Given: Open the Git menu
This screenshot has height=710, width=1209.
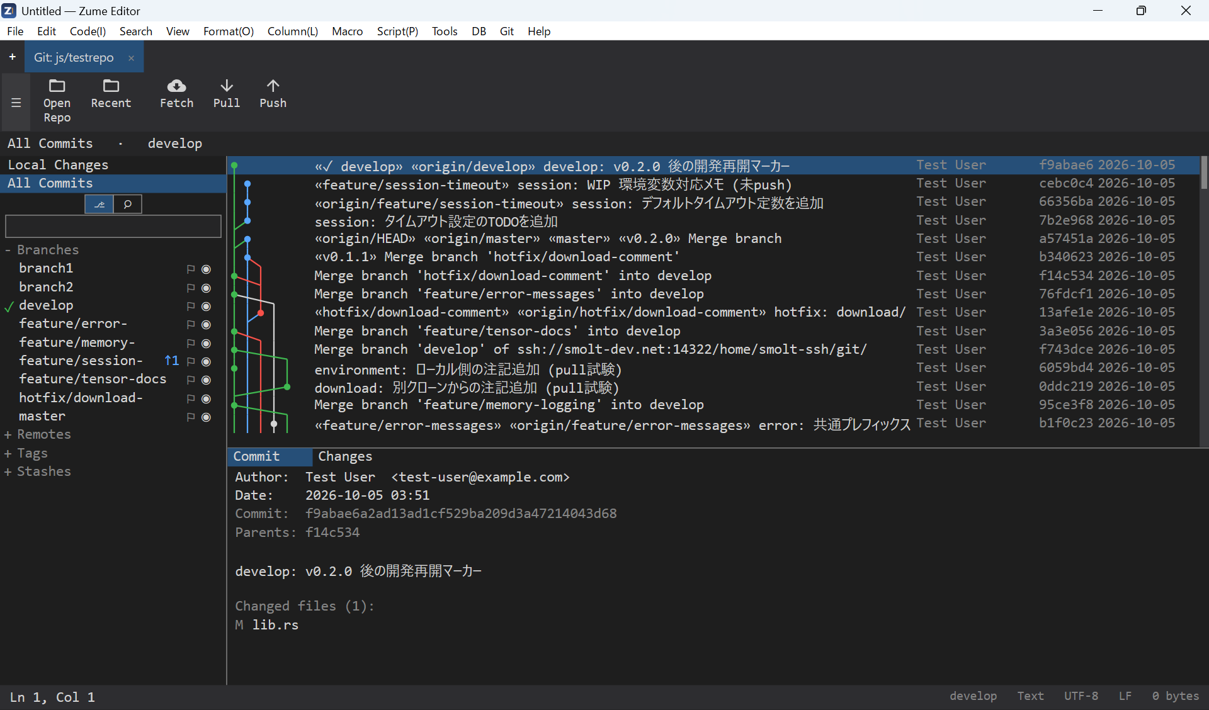Looking at the screenshot, I should (x=507, y=31).
